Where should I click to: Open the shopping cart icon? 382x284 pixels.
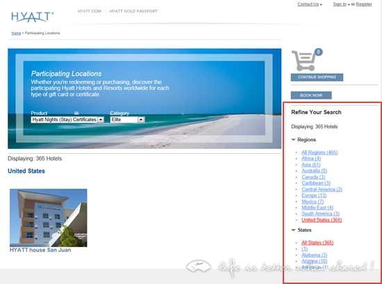click(x=304, y=61)
